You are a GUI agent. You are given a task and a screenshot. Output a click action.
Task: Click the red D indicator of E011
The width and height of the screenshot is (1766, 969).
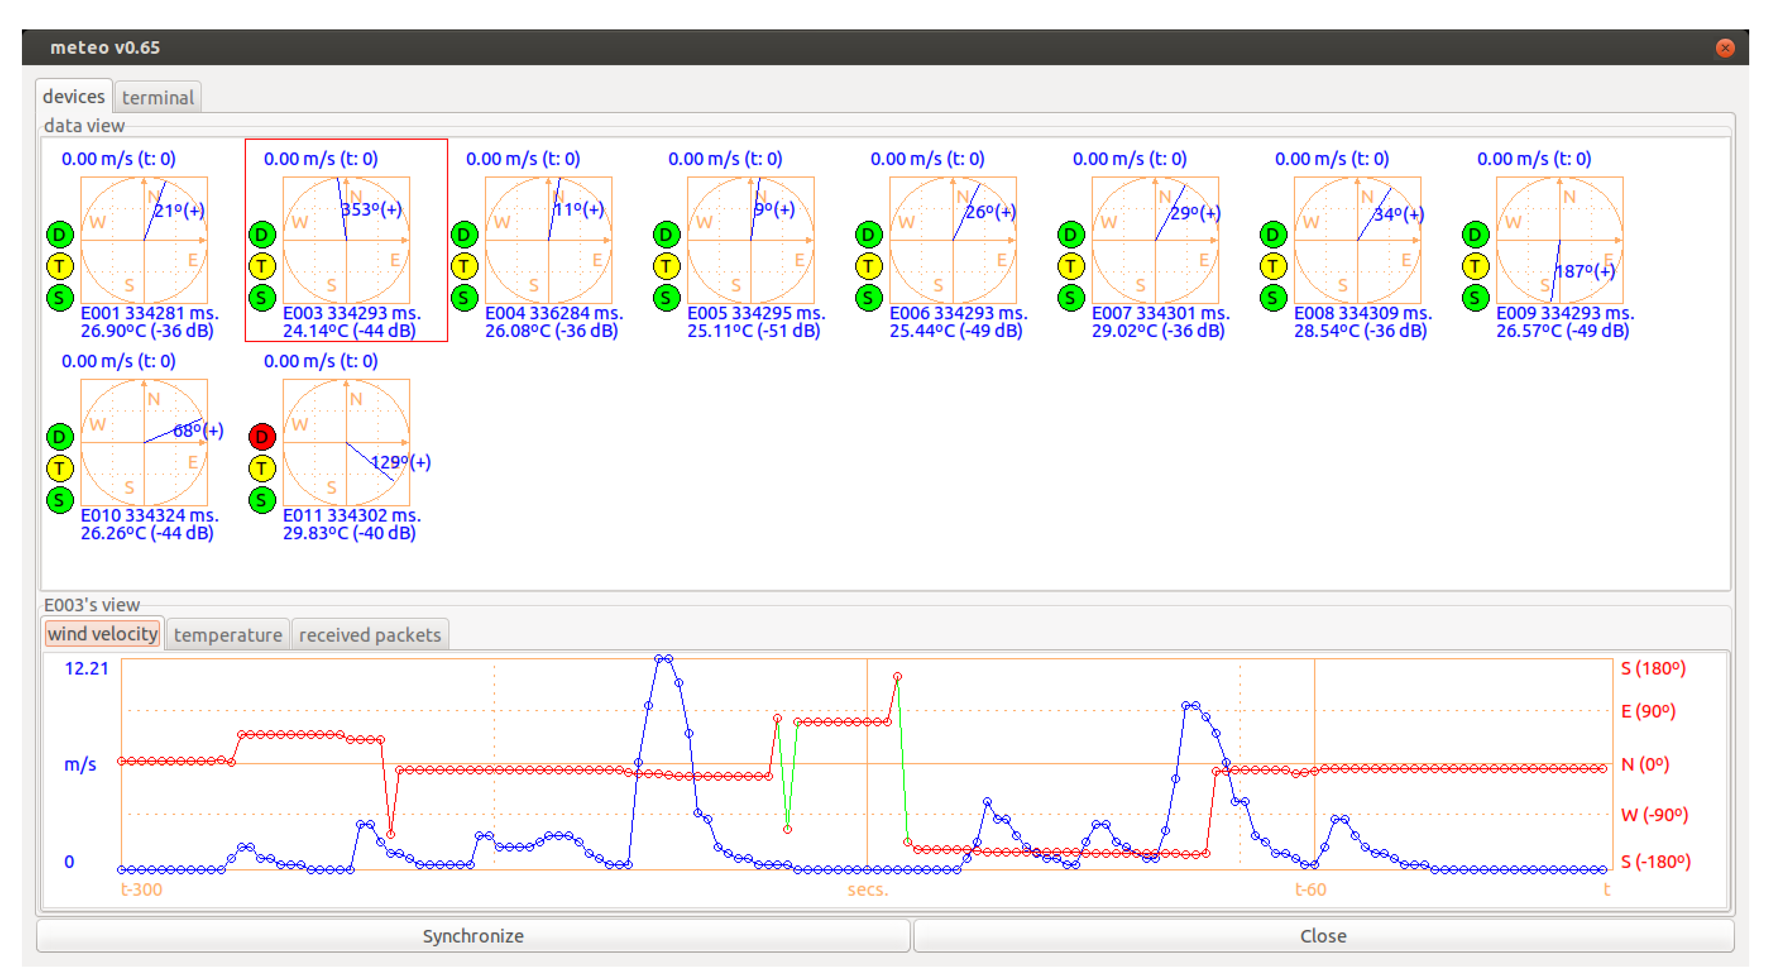(x=261, y=436)
